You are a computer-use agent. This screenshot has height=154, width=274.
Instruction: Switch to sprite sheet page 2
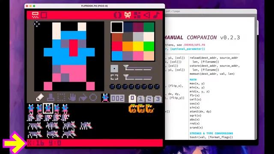coord(149,99)
